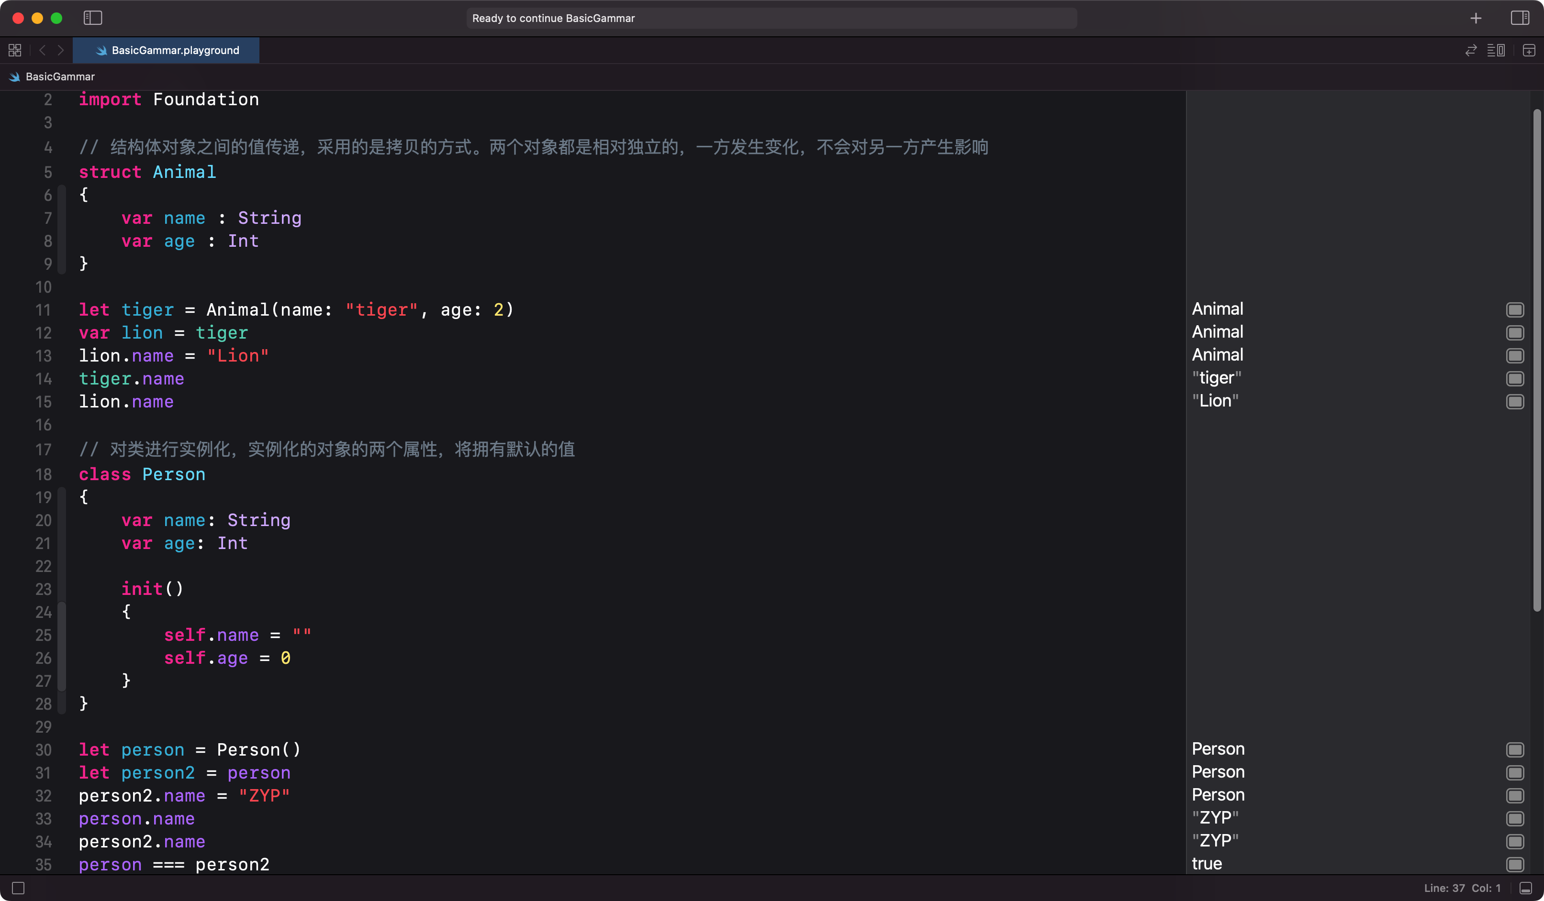
Task: Show quick look for line 32 Person result
Action: tap(1515, 796)
